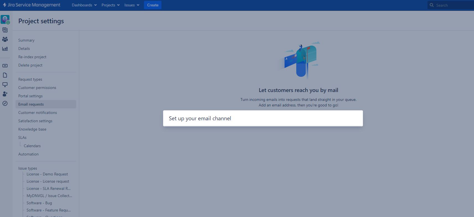This screenshot has width=474, height=217.
Task: Open the Details settings page
Action: click(24, 48)
